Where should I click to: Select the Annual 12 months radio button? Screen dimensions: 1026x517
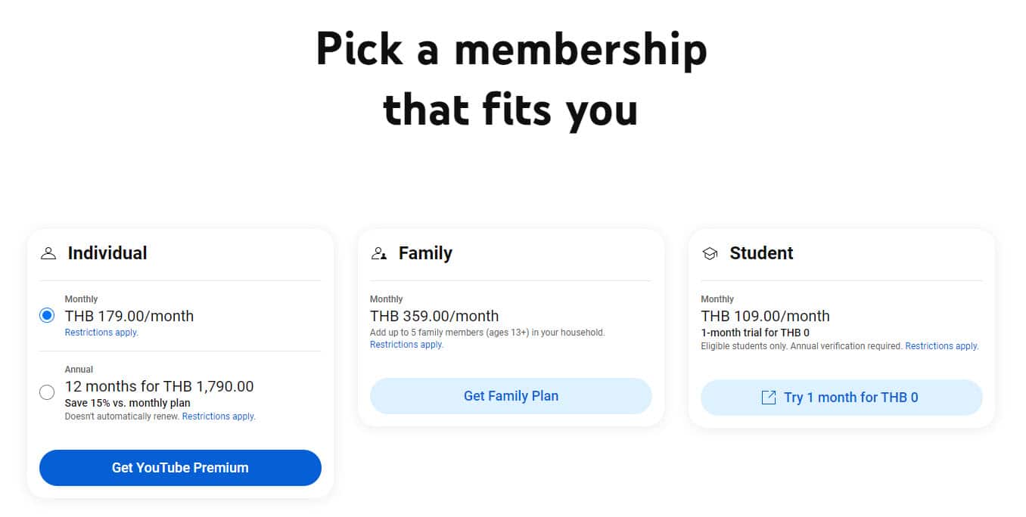pyautogui.click(x=47, y=392)
